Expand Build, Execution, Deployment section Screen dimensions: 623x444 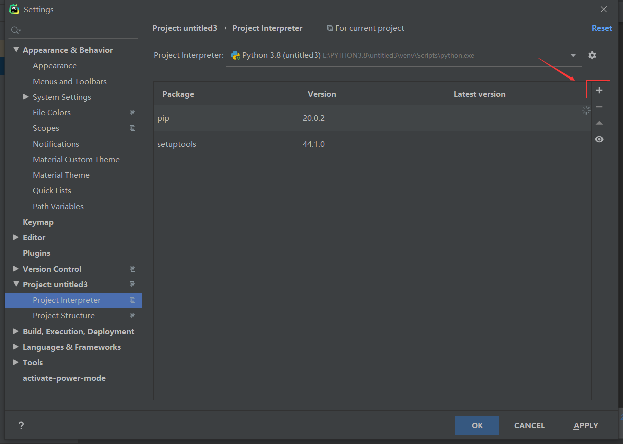click(16, 331)
